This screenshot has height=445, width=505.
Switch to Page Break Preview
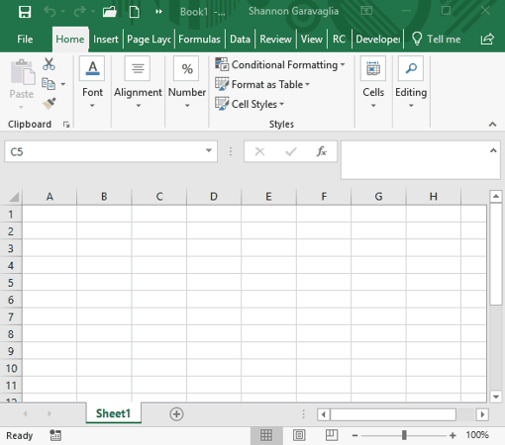pos(332,435)
